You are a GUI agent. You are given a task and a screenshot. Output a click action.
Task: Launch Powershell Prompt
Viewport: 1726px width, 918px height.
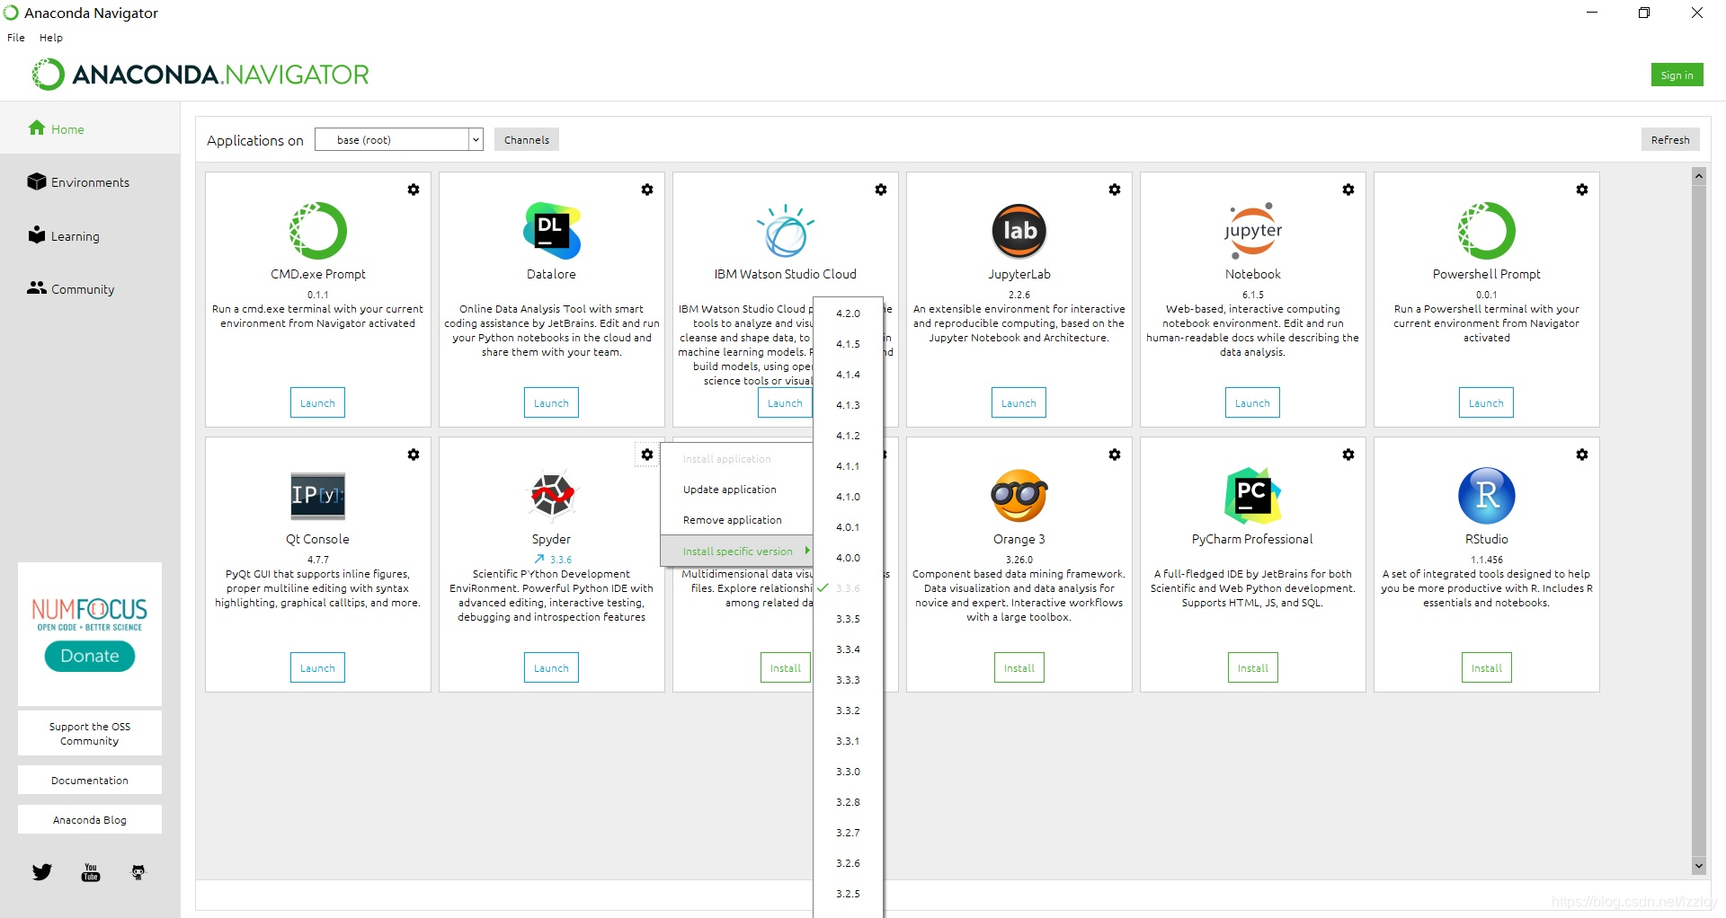point(1487,403)
